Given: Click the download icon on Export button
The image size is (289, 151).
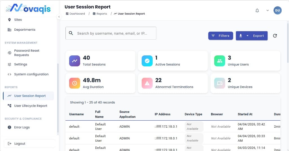Looking at the screenshot, I should point(240,36).
